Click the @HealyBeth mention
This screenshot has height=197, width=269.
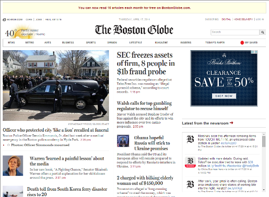(x=251, y=166)
